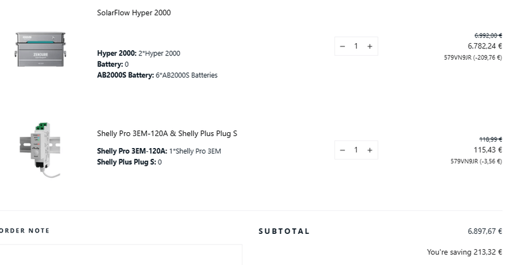This screenshot has width=509, height=265.
Task: Focus the SolarFlow Hyper 2000 quantity field
Action: (356, 46)
